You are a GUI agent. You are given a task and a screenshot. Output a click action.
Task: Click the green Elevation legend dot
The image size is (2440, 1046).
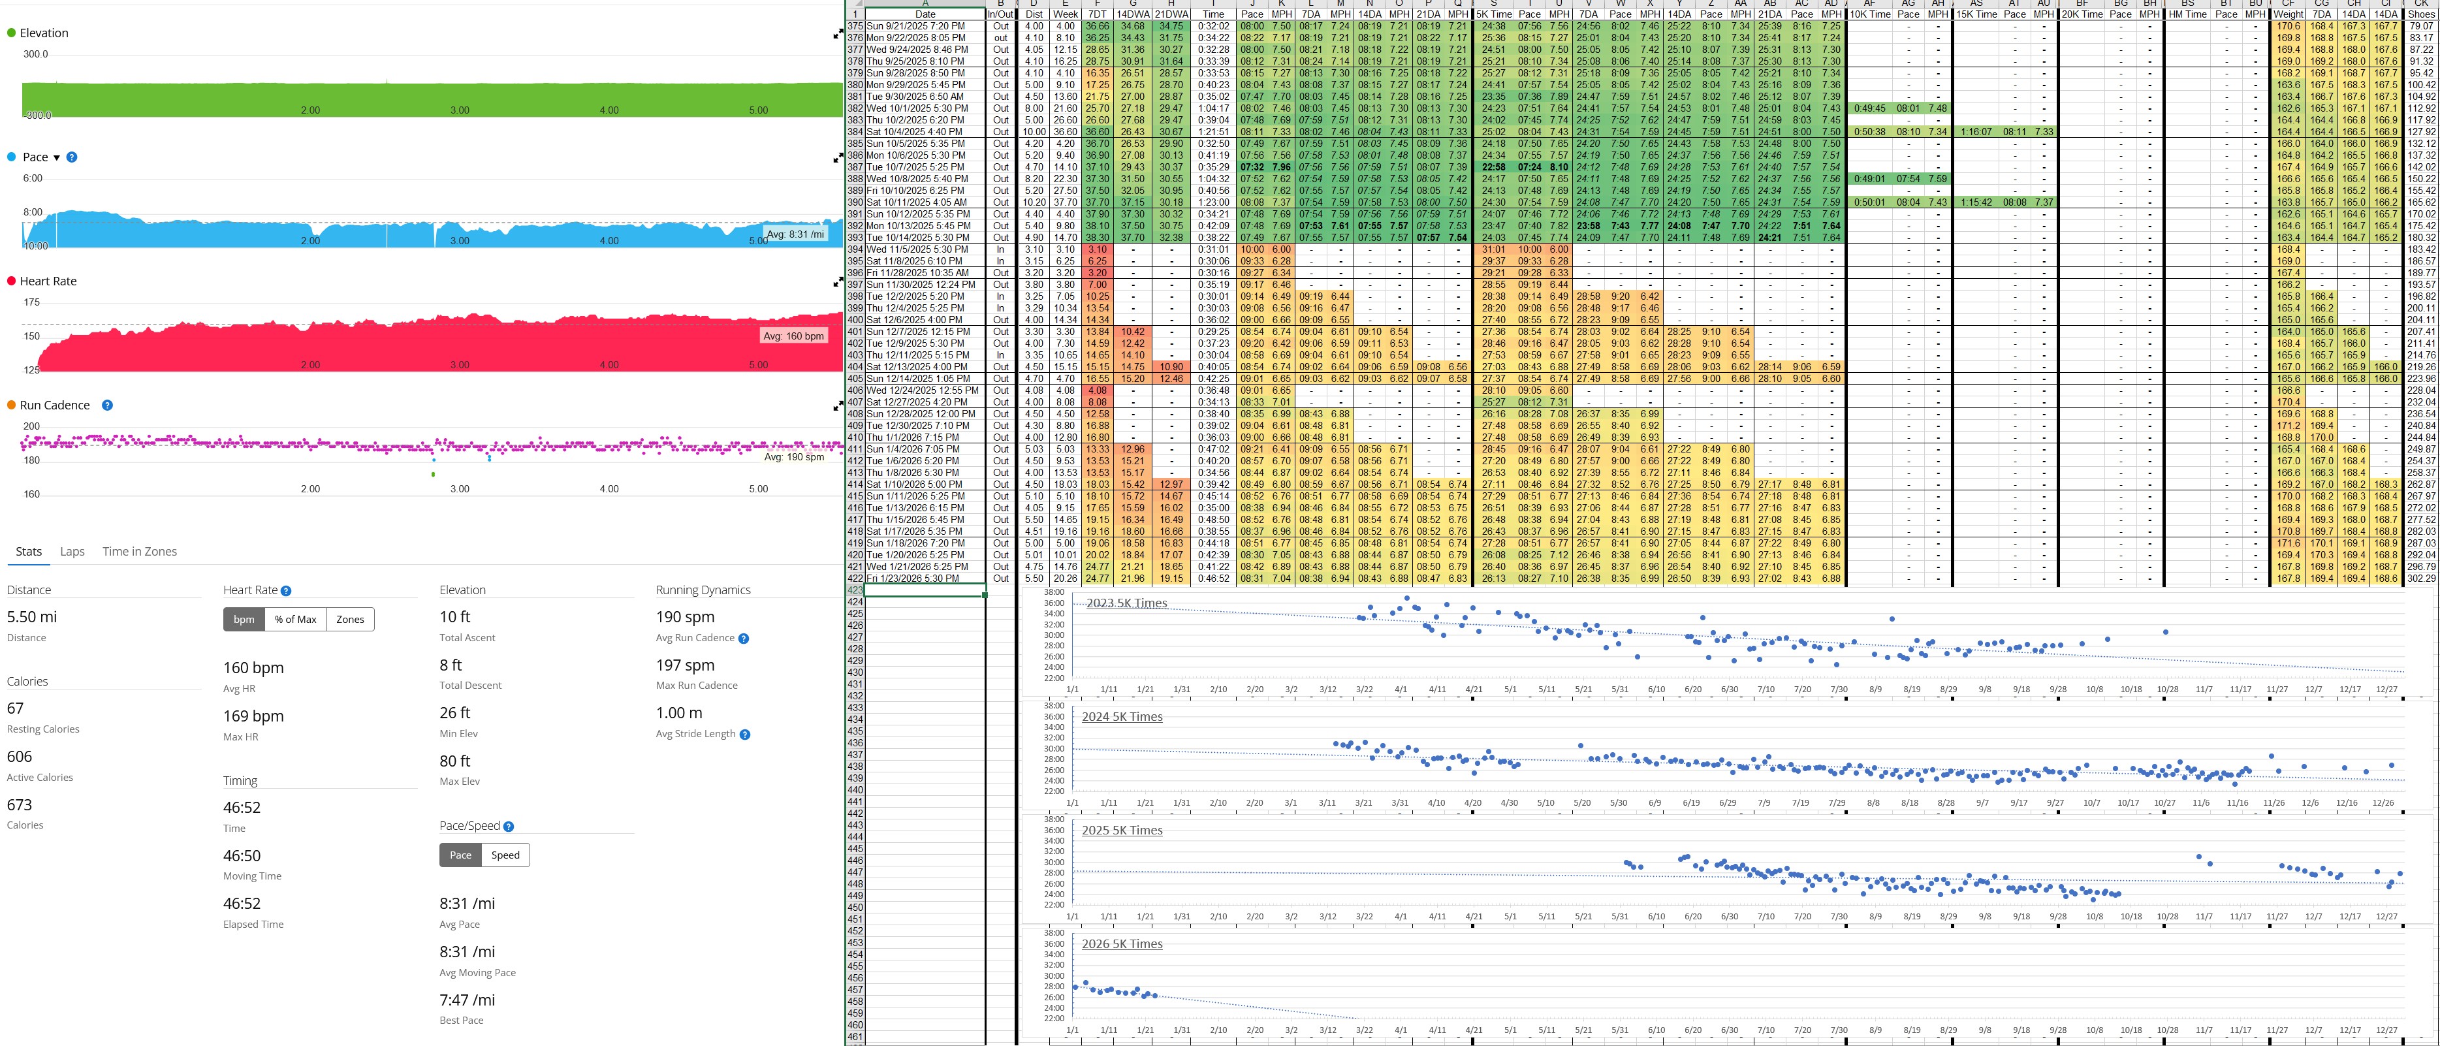point(11,33)
